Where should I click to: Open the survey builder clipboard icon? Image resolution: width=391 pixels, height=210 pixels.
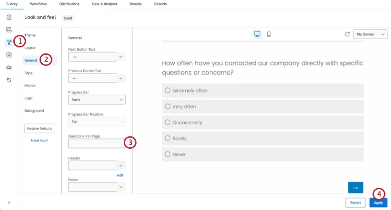tap(9, 17)
